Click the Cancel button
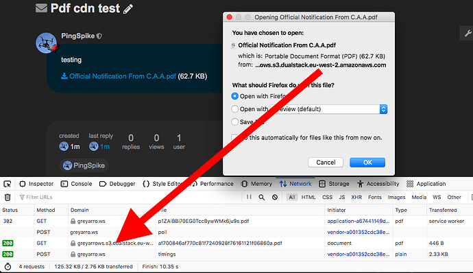The height and width of the screenshot is (273, 473). [x=326, y=163]
